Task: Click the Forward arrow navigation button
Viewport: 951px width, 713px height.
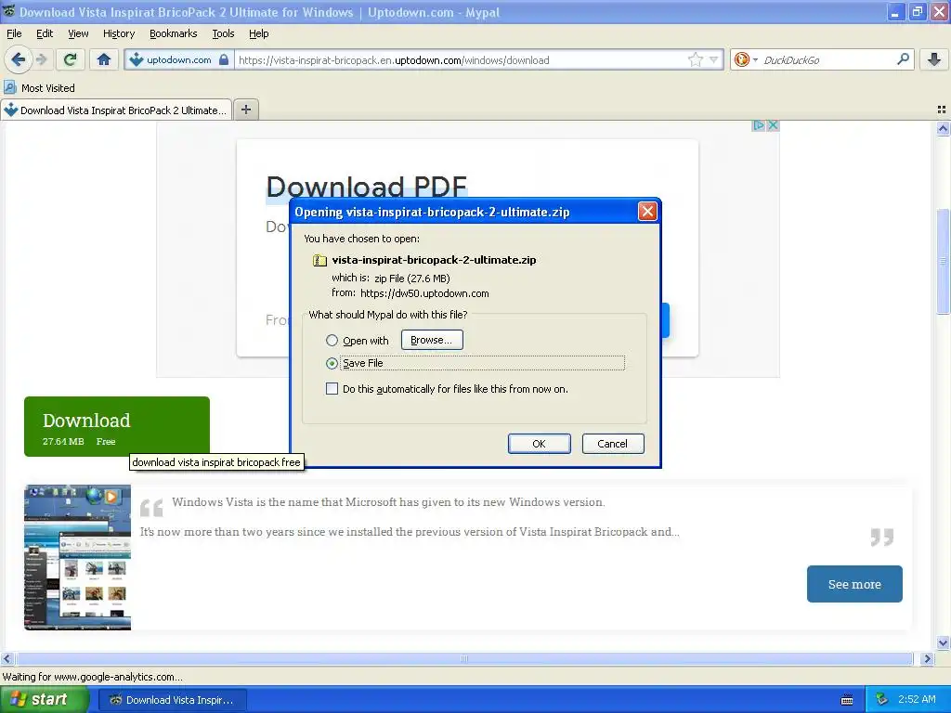Action: (41, 59)
